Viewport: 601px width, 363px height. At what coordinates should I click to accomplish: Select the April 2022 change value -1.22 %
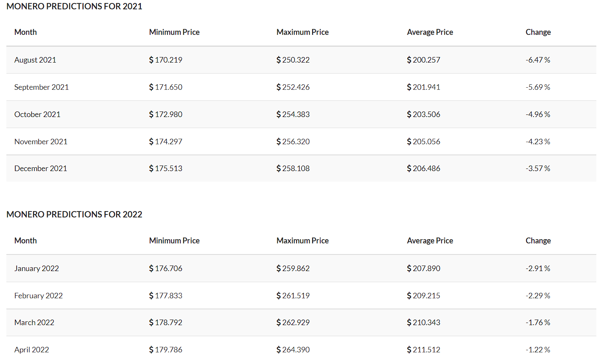click(x=538, y=350)
